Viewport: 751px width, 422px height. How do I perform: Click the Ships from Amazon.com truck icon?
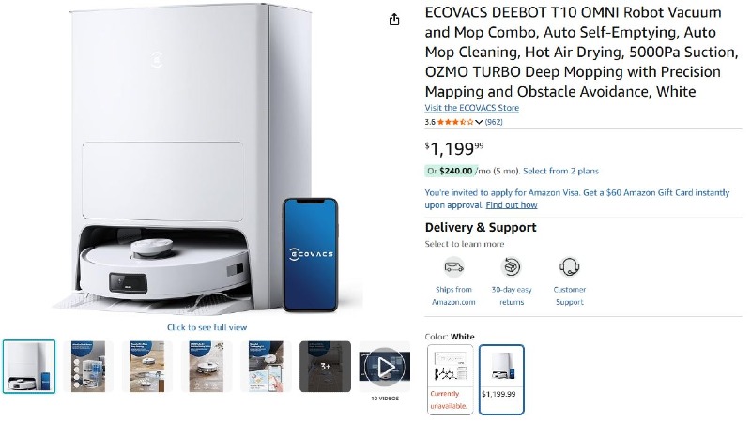(x=453, y=266)
